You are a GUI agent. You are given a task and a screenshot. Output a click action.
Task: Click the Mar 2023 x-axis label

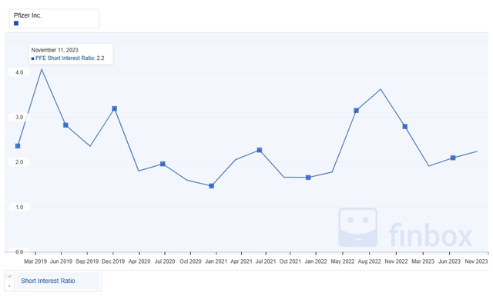pyautogui.click(x=423, y=261)
